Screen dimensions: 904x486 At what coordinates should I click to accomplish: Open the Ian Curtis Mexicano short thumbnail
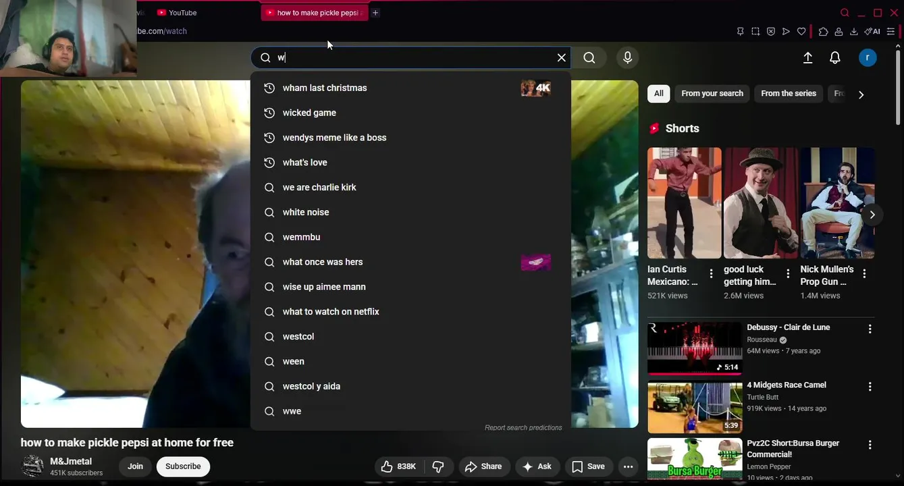(x=684, y=202)
